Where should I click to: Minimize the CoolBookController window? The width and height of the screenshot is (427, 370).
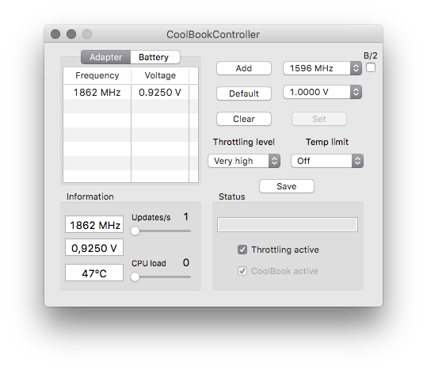(x=71, y=34)
